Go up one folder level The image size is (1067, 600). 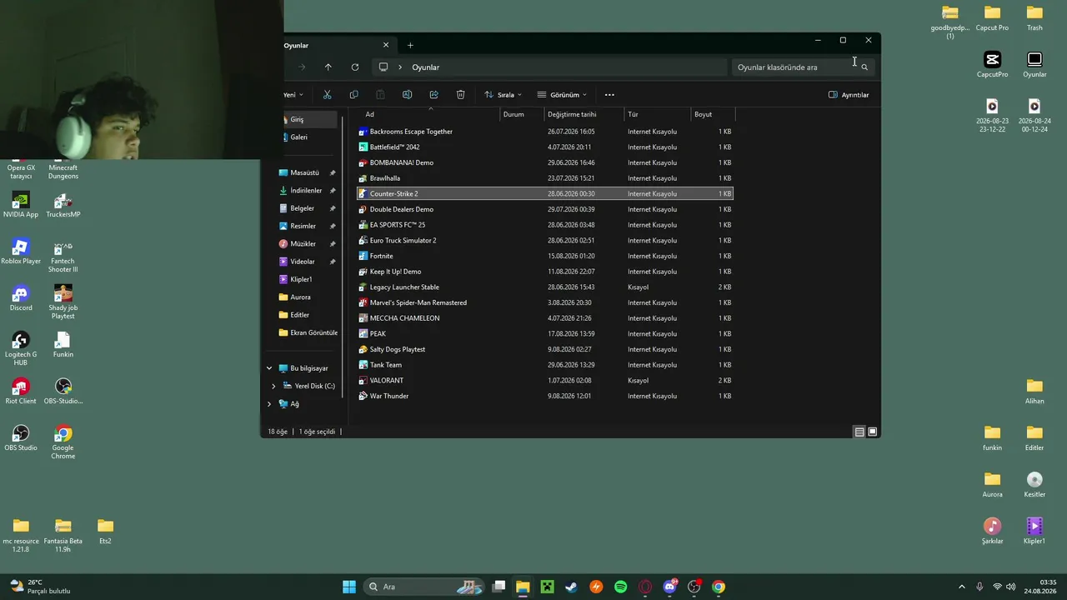(328, 67)
